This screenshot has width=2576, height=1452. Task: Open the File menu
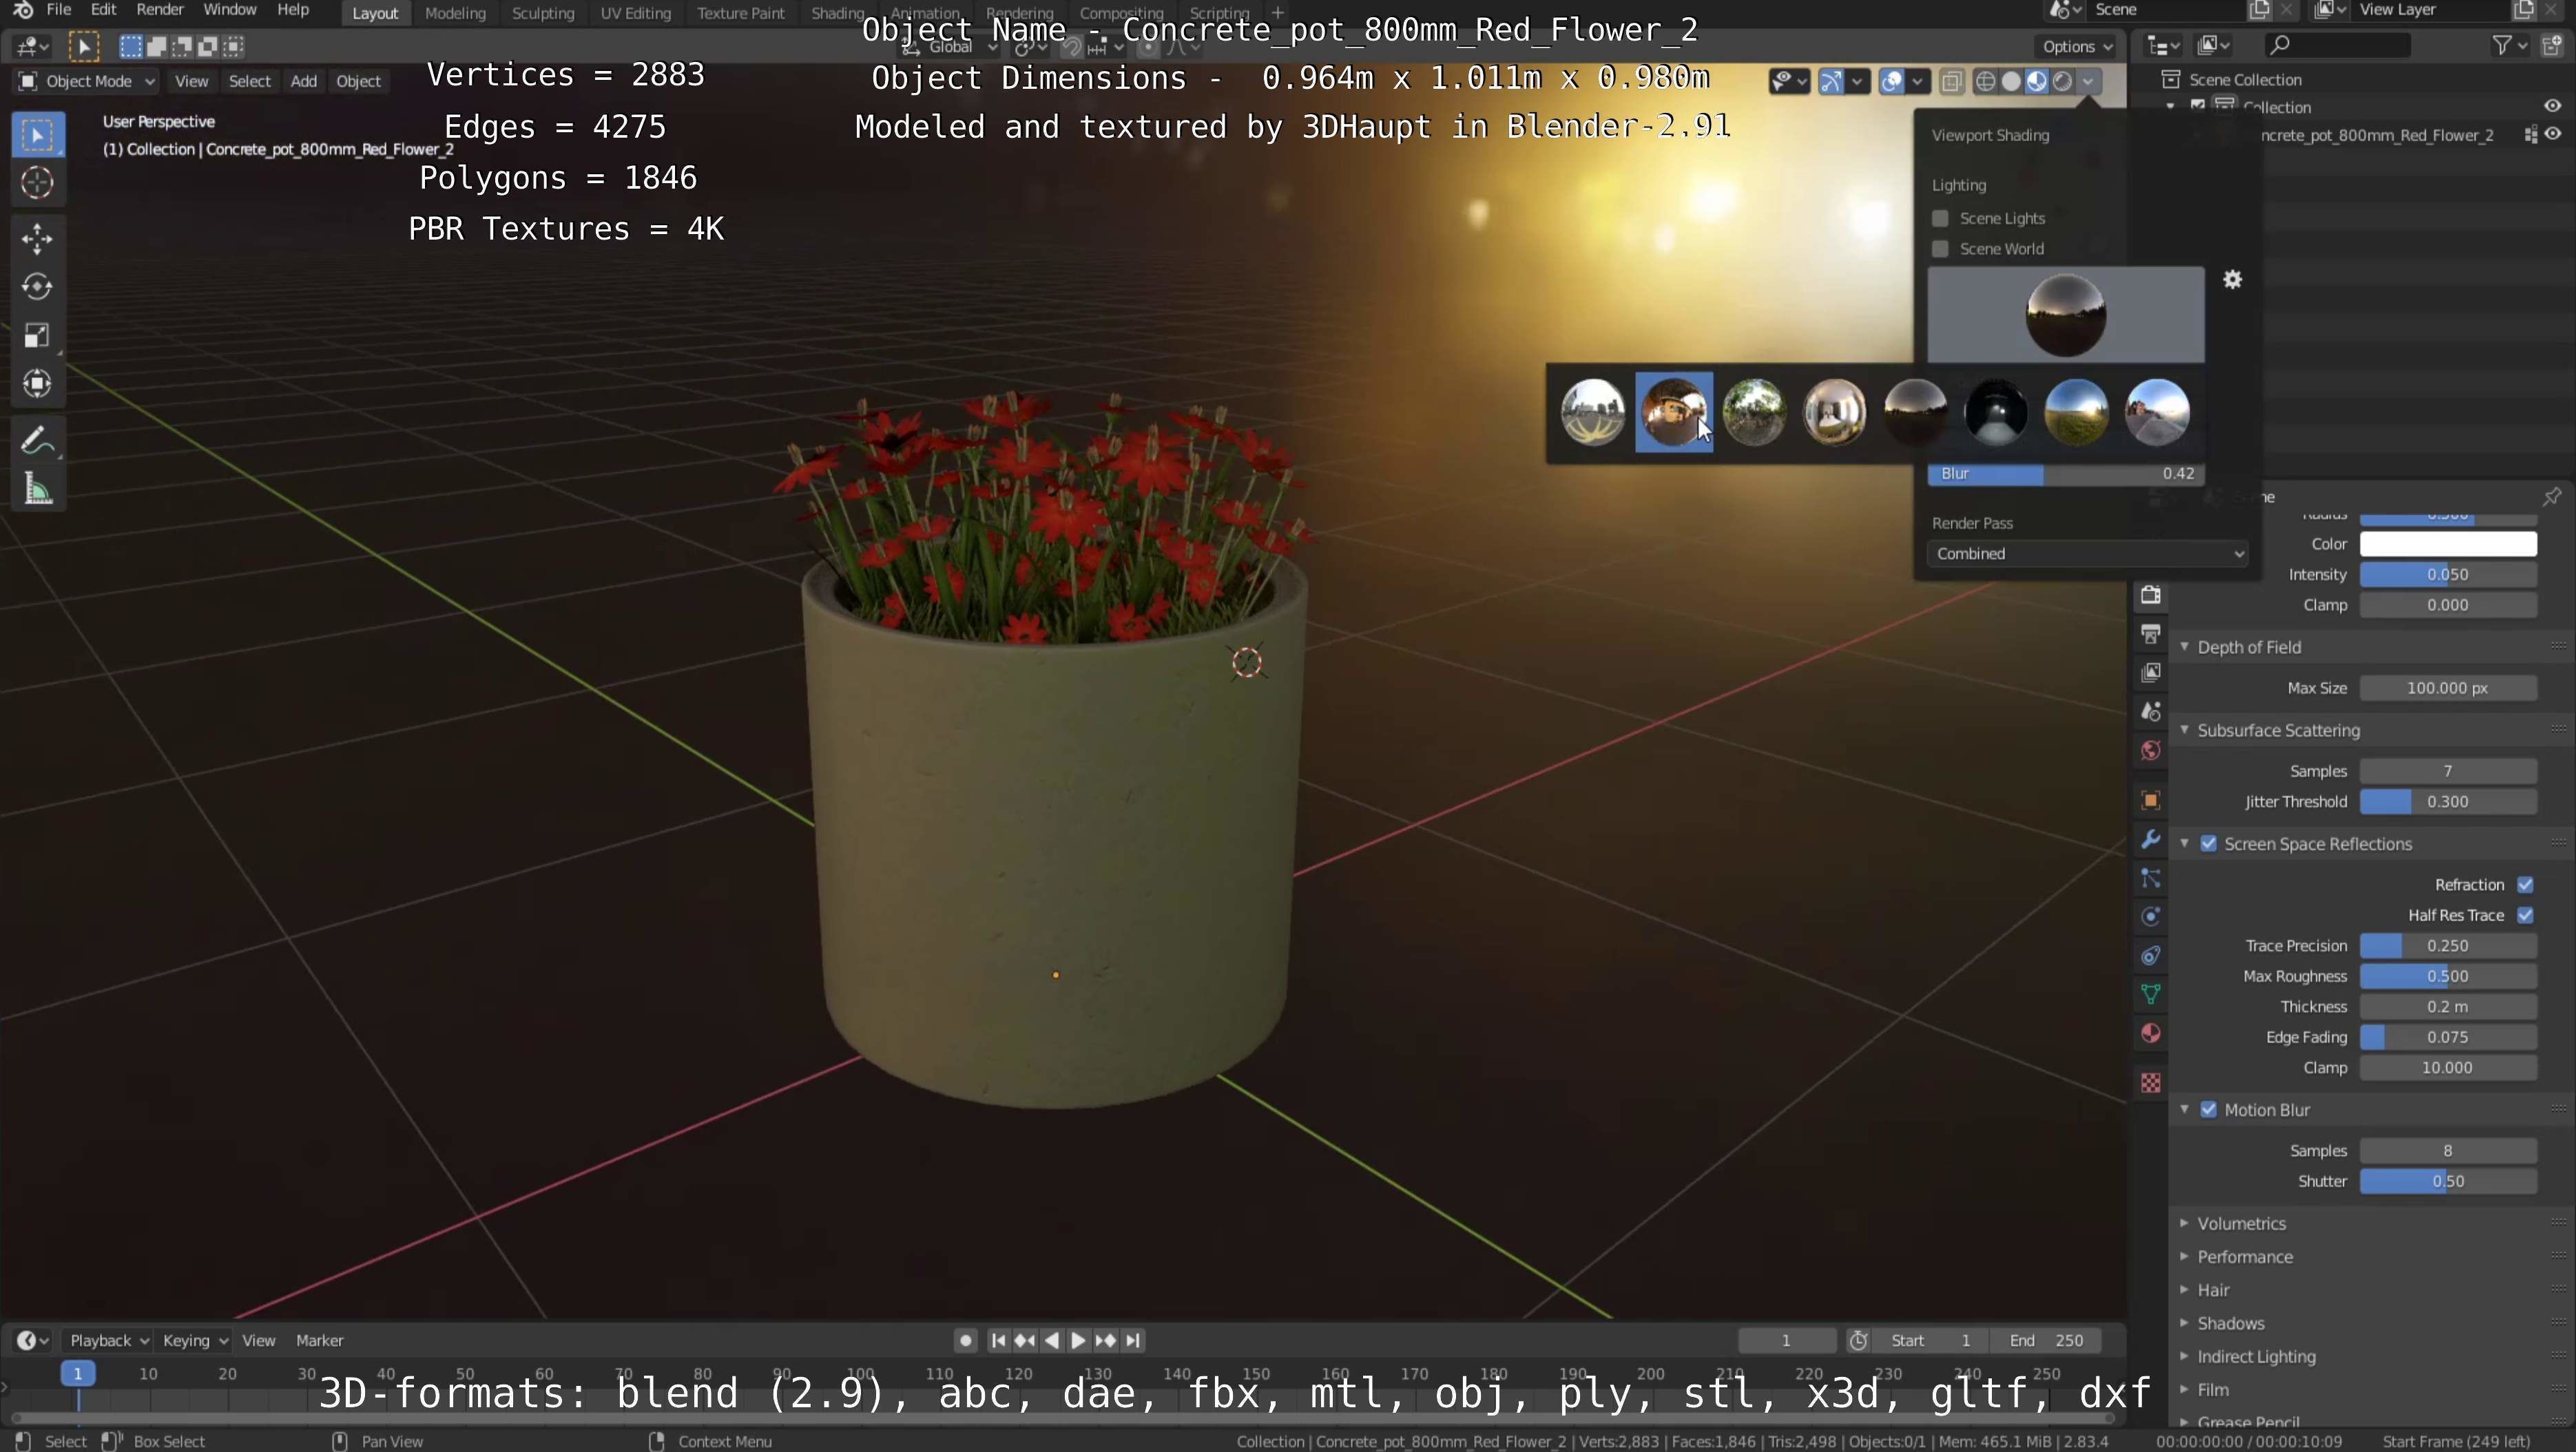coord(59,10)
